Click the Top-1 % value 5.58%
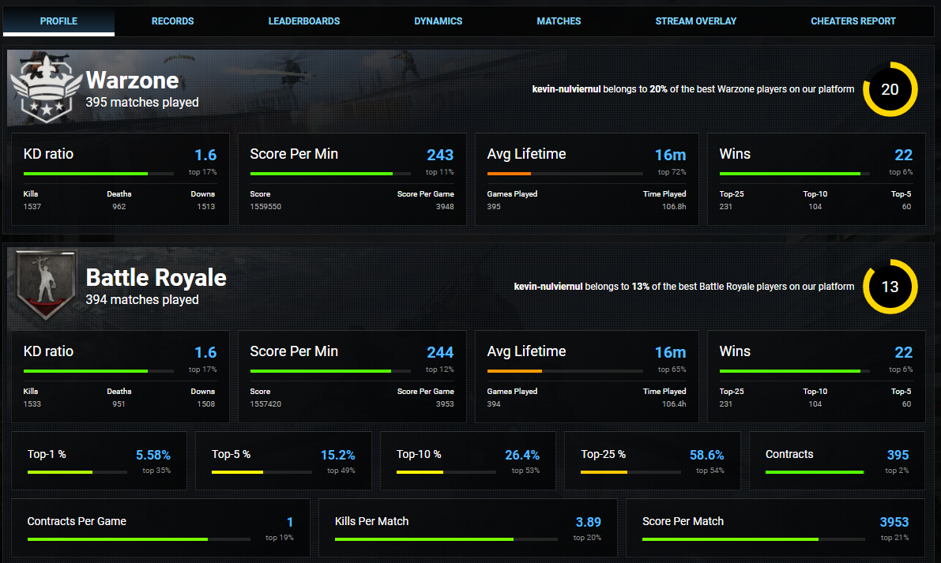941x563 pixels. pos(153,455)
